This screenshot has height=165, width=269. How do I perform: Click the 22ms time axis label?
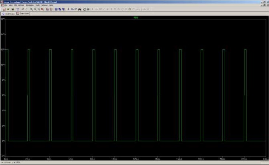244,159
